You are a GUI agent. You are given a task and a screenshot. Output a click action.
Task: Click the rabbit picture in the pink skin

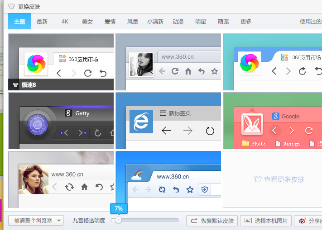coord(252,124)
